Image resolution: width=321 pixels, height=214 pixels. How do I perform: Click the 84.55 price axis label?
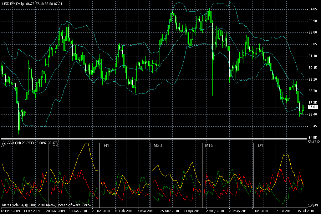[312, 137]
